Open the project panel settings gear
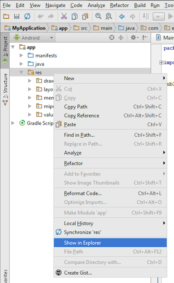The image size is (174, 283). (134, 37)
